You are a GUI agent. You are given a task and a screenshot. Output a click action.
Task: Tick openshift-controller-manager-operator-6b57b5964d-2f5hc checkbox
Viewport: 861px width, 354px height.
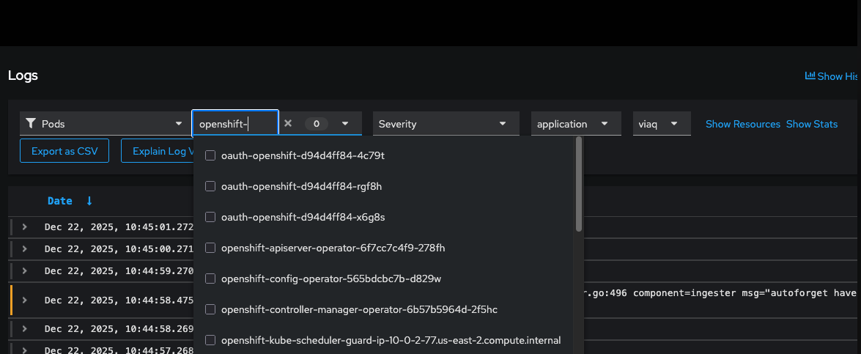(x=210, y=309)
